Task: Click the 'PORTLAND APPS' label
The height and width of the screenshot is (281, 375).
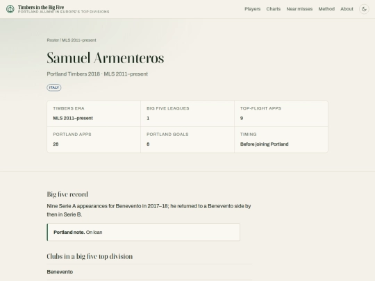Action: 72,135
